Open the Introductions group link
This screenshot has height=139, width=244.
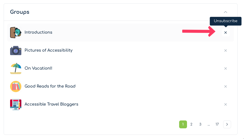coord(38,32)
